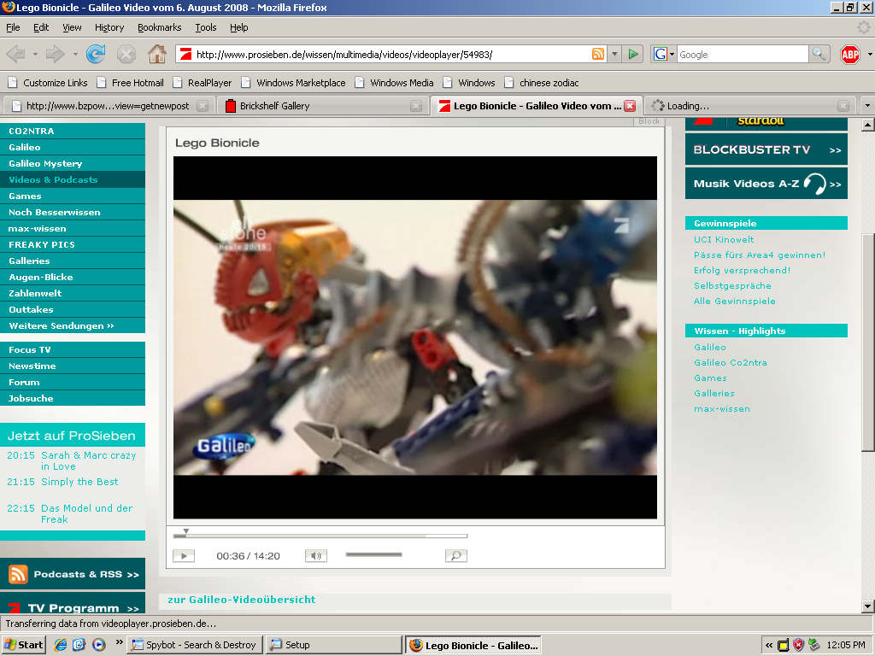
Task: Click the Back navigation arrow
Action: 15,54
